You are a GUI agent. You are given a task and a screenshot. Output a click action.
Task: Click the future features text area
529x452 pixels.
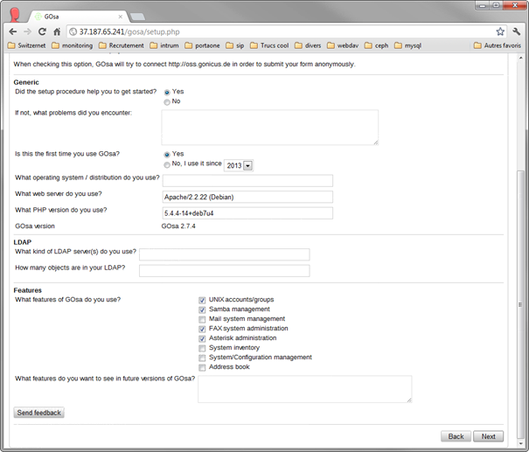305,389
